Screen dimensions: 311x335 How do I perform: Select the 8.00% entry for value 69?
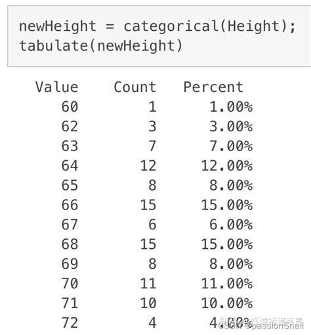pyautogui.click(x=231, y=264)
